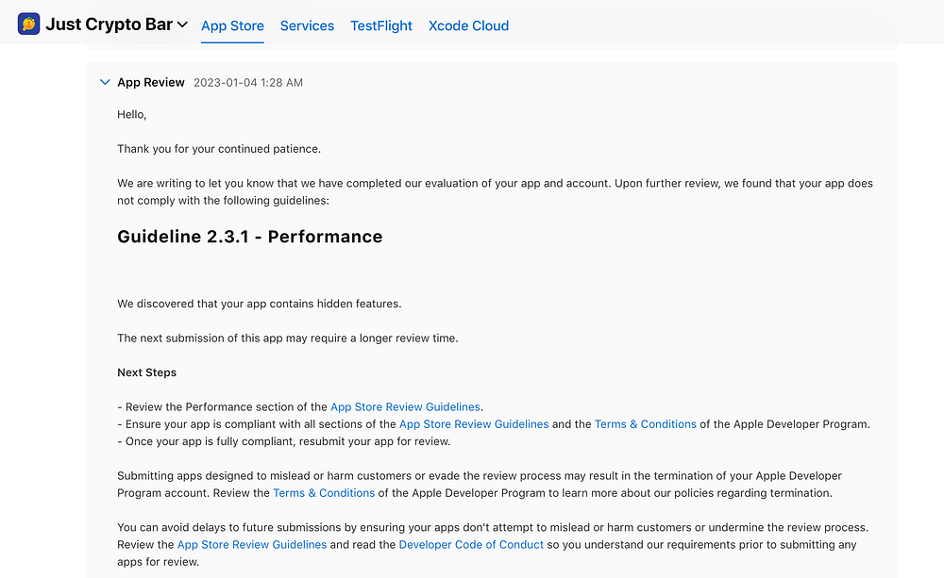
Task: Switch to the App Store tab
Action: pos(232,26)
